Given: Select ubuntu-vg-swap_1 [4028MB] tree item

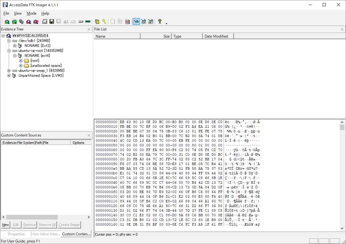Looking at the screenshot, I should tap(41, 71).
